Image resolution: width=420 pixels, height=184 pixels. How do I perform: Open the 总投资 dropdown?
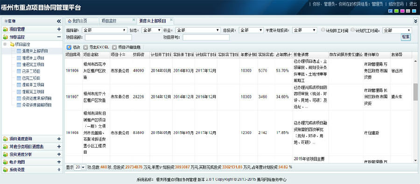(x=251, y=30)
